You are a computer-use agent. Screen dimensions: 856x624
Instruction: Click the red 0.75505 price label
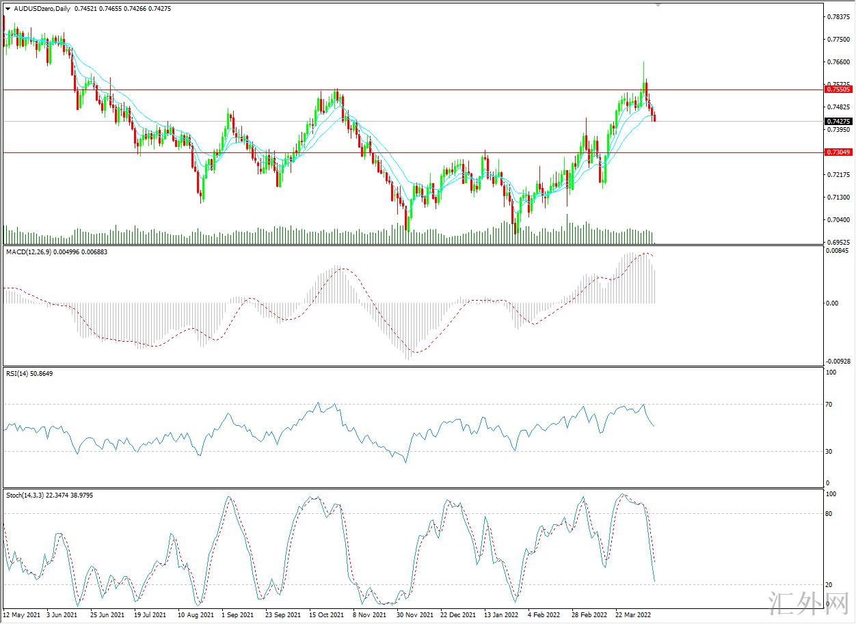tap(838, 90)
